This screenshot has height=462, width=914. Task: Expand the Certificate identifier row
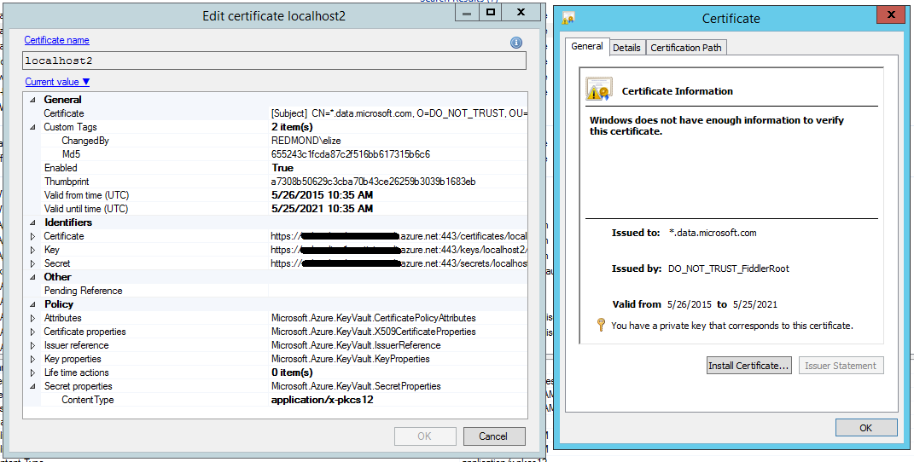coord(32,236)
